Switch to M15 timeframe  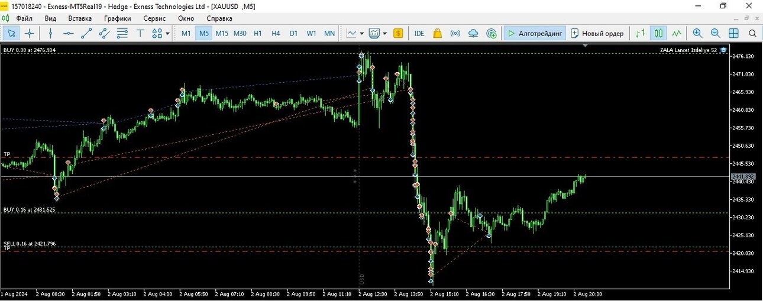(222, 33)
